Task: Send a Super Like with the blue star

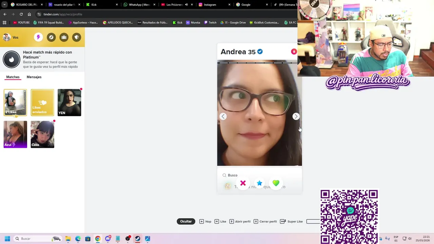Action: [259, 183]
